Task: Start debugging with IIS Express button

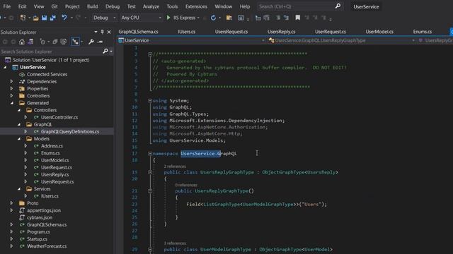Action: click(x=183, y=18)
